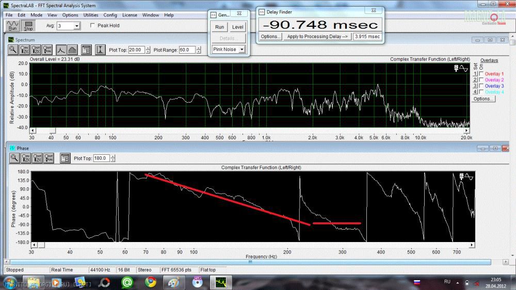Select line plot style icon in Spectrum toolbar
The width and height of the screenshot is (516, 290).
pos(61,50)
